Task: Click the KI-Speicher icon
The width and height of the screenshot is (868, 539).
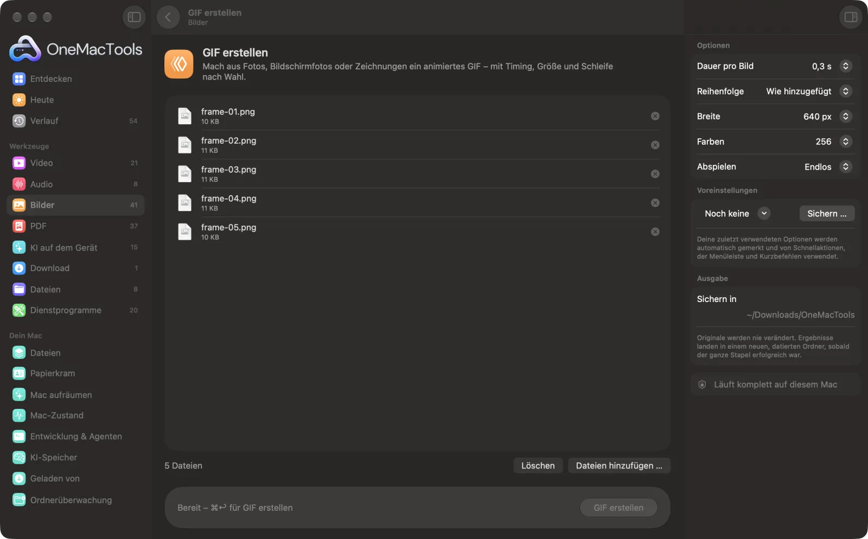Action: (19, 458)
